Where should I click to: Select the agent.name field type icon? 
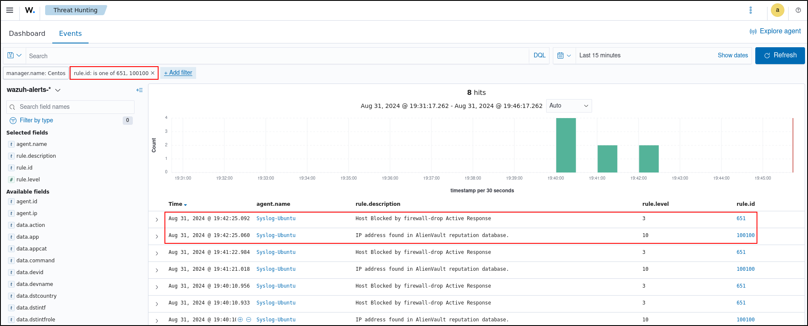11,144
